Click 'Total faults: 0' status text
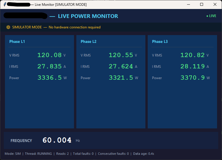This screenshot has height=160, width=222. coord(83,154)
